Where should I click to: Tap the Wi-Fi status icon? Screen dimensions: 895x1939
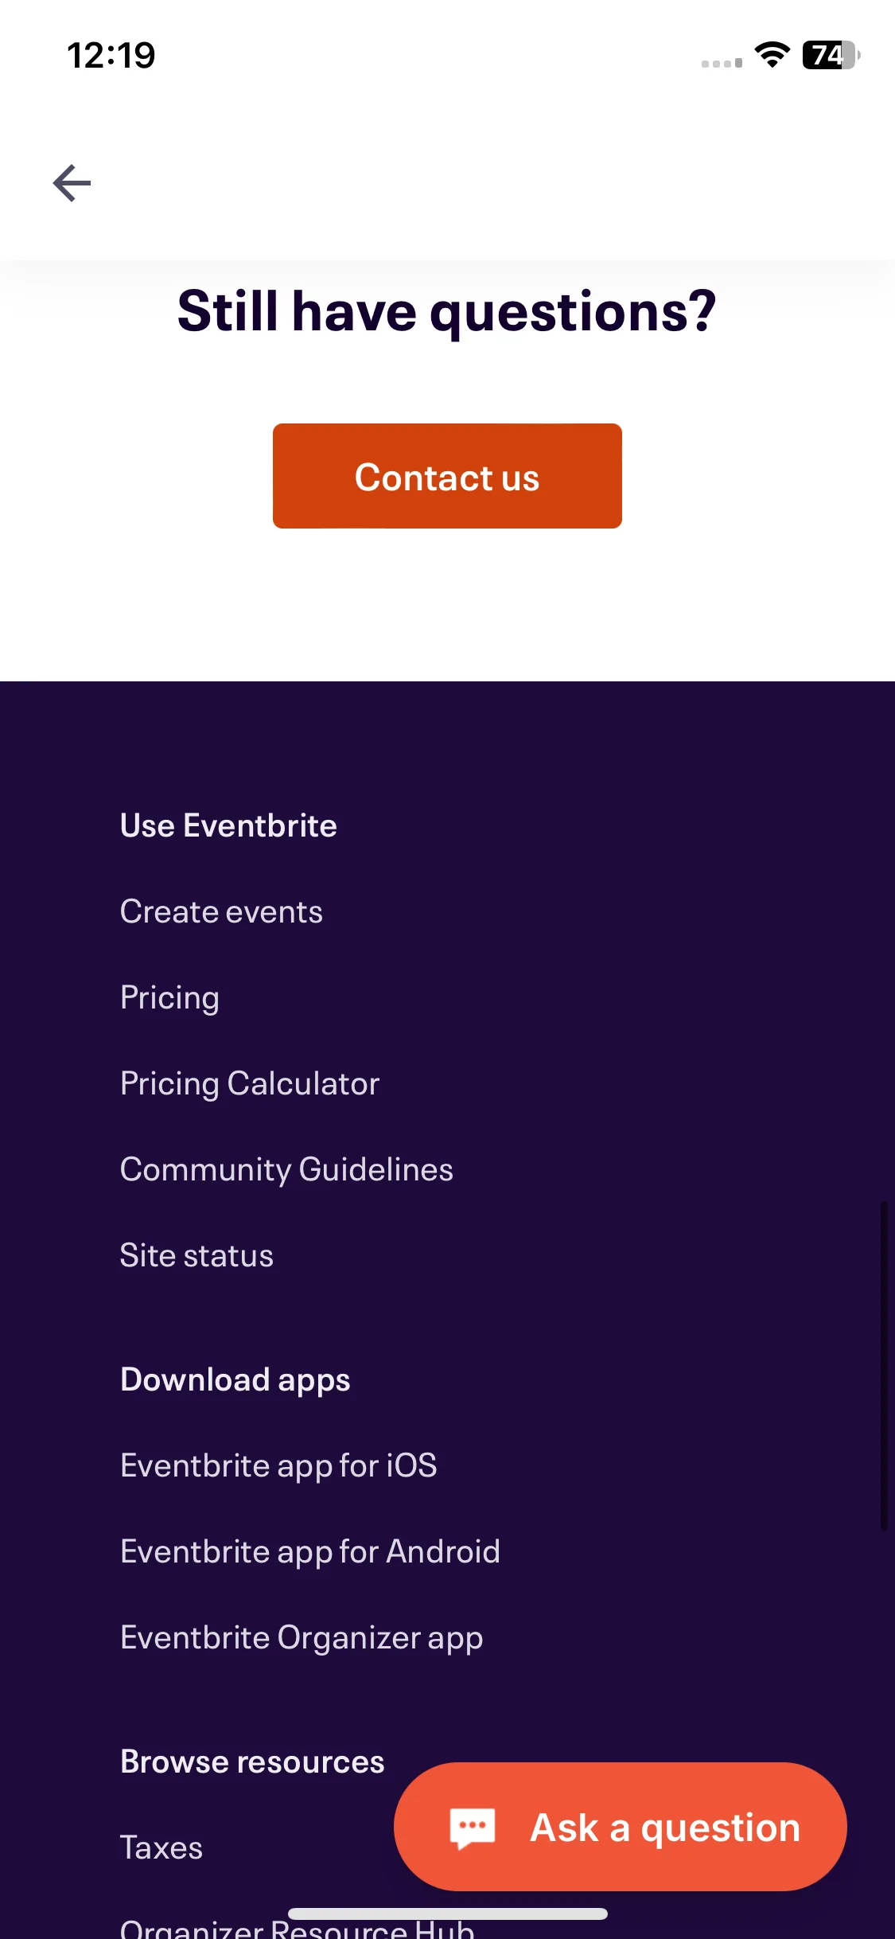coord(772,55)
